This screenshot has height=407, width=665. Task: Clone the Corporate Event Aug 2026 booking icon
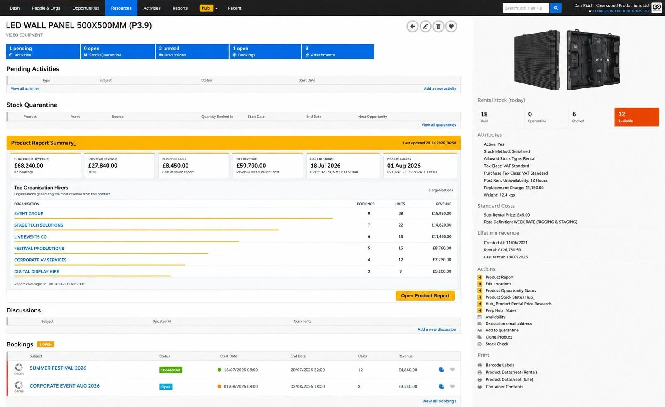click(441, 386)
